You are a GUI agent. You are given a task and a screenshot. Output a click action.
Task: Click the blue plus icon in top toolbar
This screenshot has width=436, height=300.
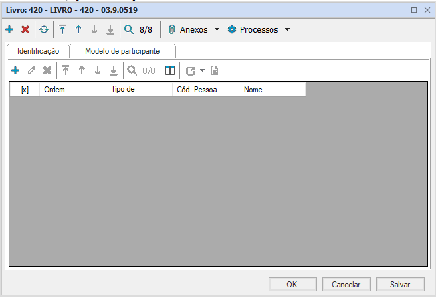[x=9, y=30]
